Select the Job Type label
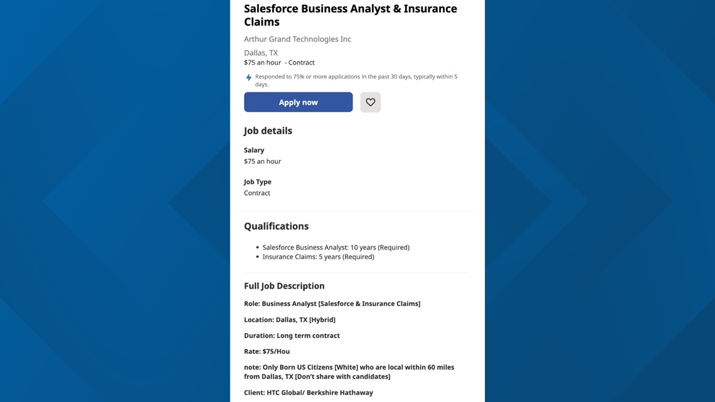Viewport: 715px width, 402px height. (257, 181)
